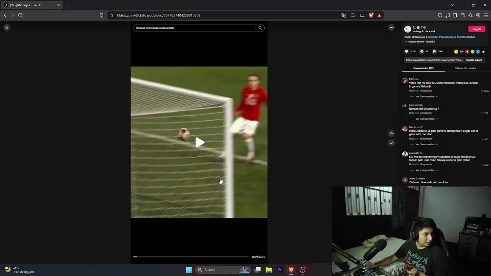Image resolution: width=491 pixels, height=276 pixels.
Task: Toggle the browser sidebar panel
Action: click(x=455, y=15)
